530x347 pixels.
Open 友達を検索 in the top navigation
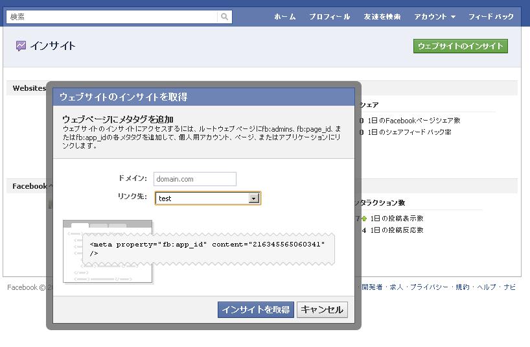[x=382, y=17]
